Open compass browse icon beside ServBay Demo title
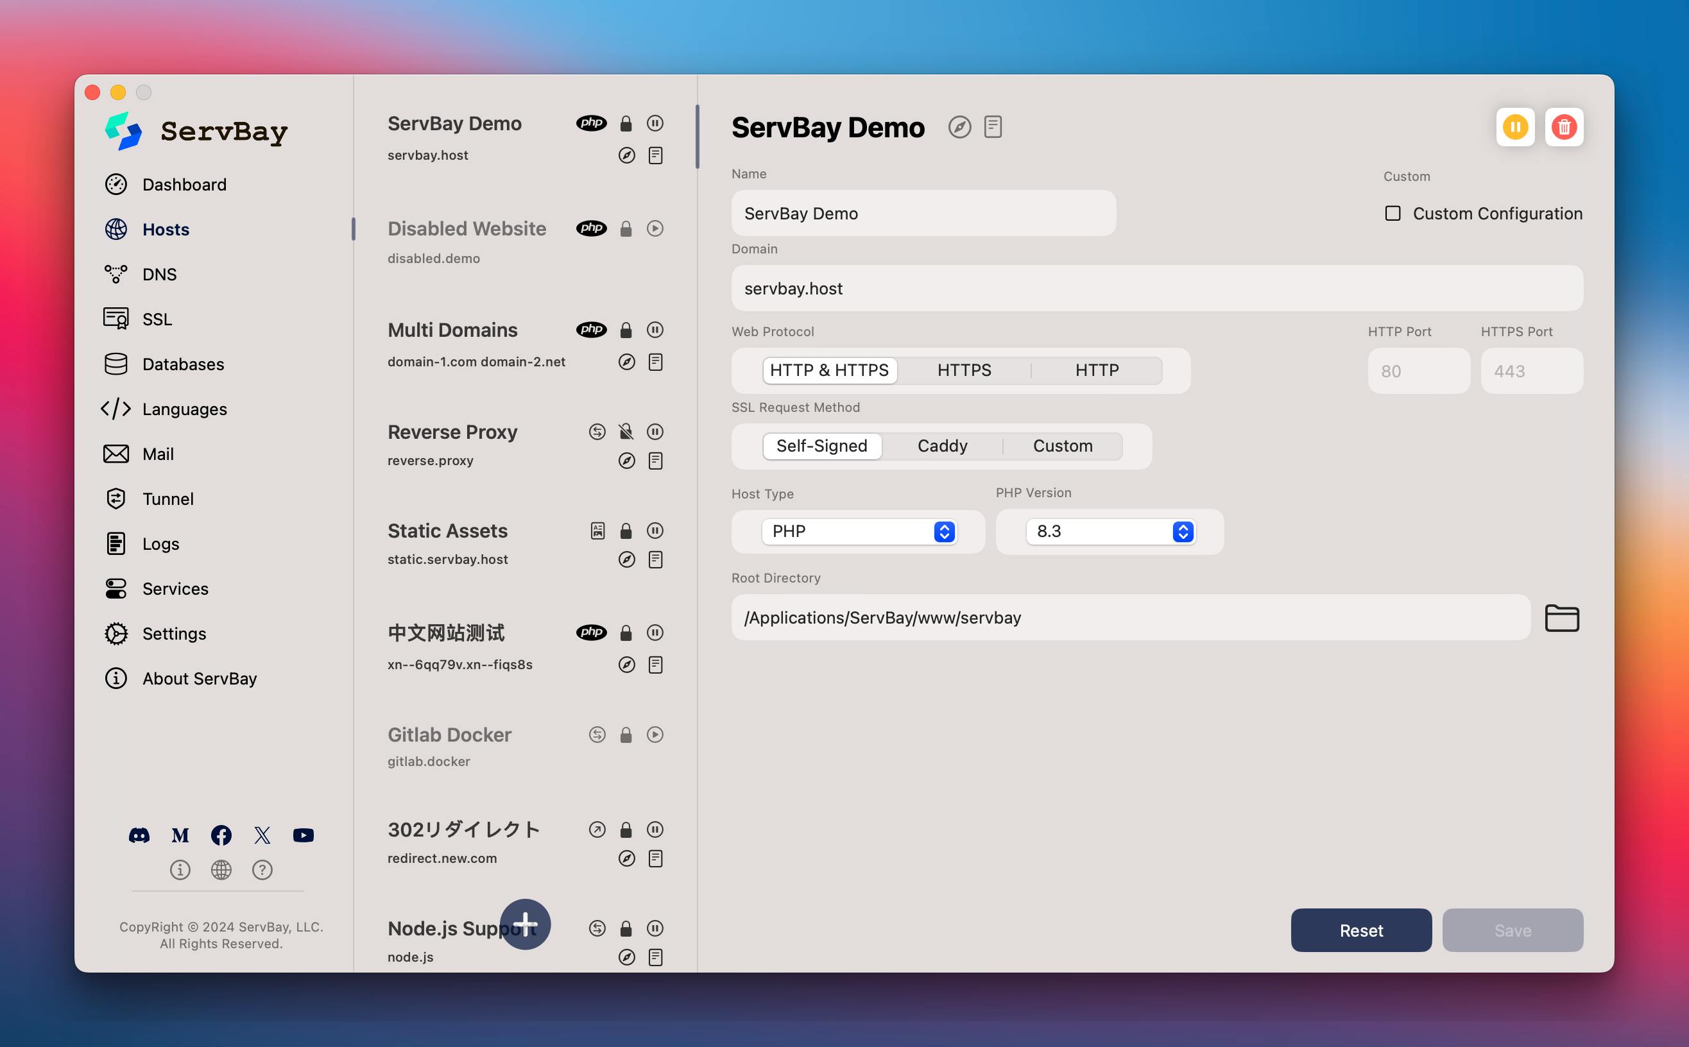 [959, 128]
